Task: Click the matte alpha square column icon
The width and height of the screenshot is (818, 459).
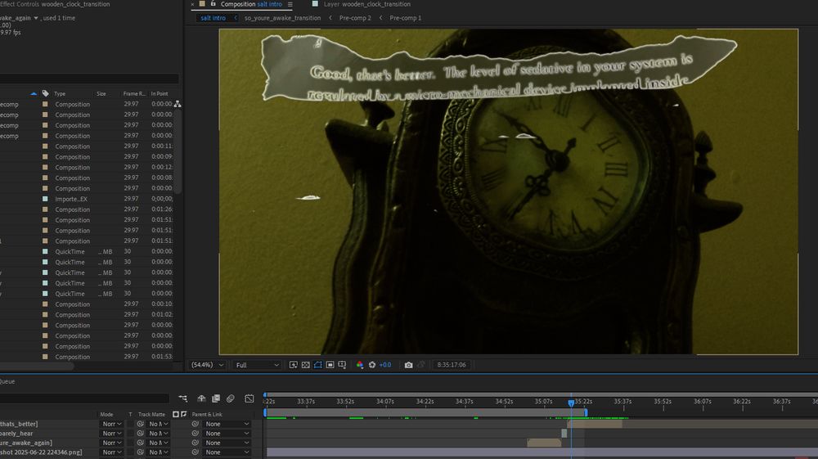Action: coord(176,414)
